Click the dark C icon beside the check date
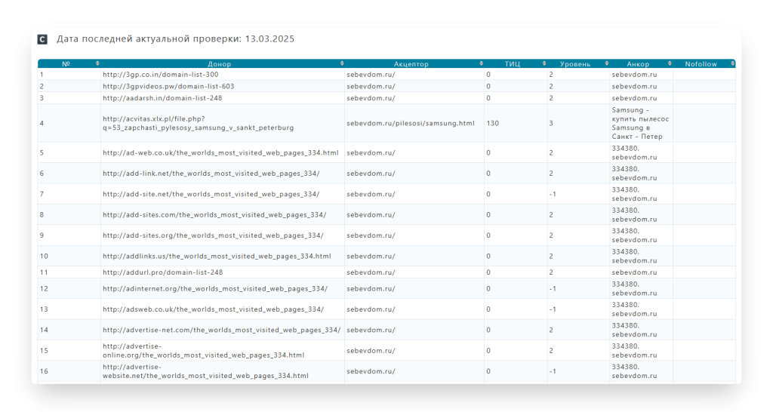773x412 pixels. click(x=43, y=39)
